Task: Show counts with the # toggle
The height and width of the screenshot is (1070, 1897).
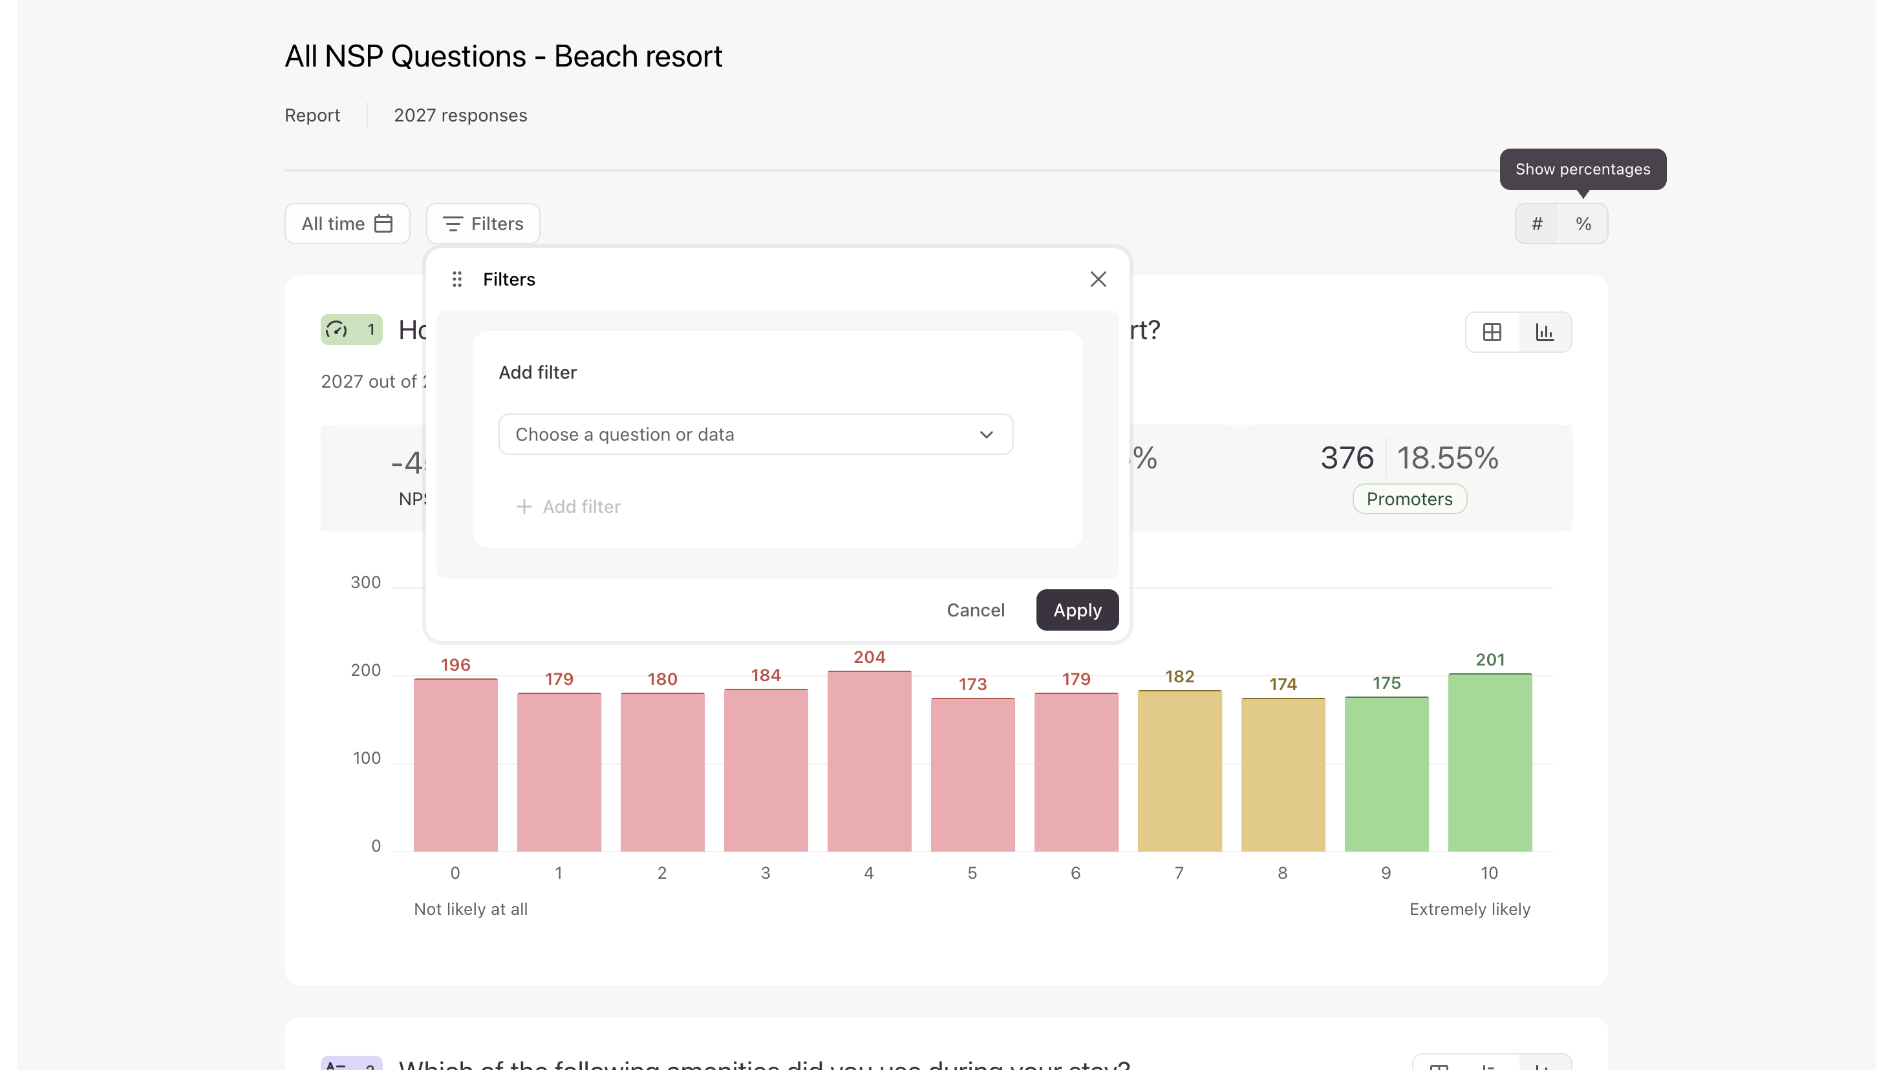Action: tap(1537, 223)
